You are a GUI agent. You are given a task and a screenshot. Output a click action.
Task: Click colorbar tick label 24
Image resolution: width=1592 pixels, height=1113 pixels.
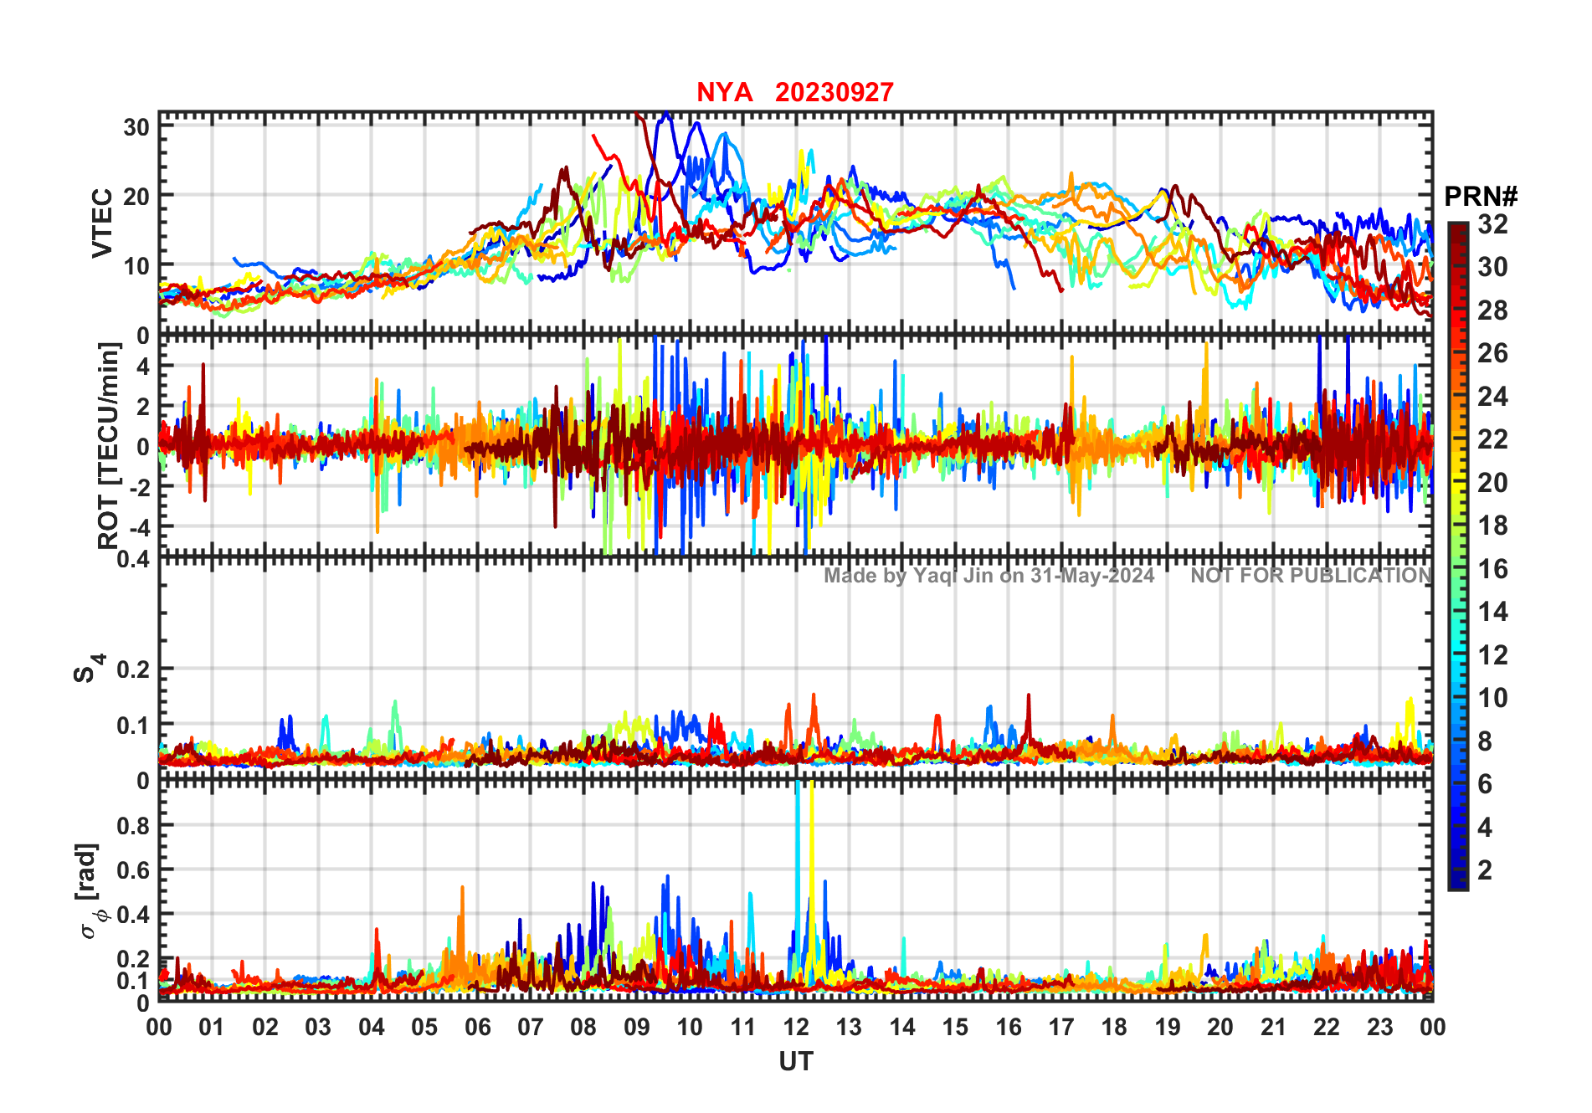coord(1492,397)
